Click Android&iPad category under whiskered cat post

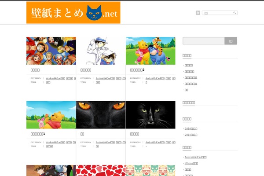pos(155,142)
